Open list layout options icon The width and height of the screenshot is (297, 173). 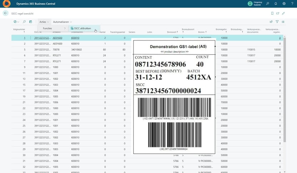pos(283,22)
